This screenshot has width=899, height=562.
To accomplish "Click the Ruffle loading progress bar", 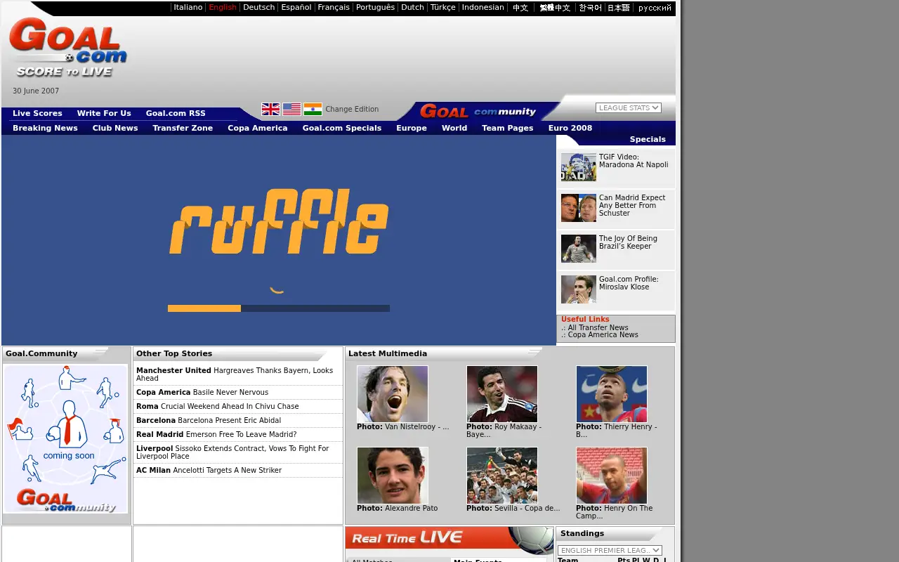I will pos(279,308).
